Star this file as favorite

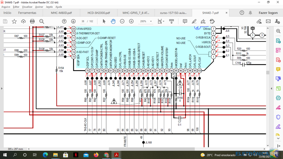14,21
